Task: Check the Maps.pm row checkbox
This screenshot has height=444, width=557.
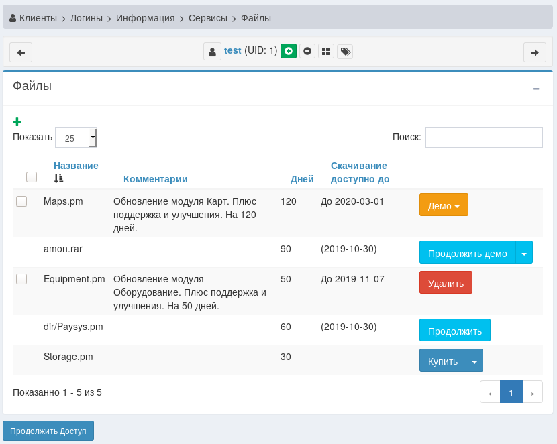Action: pos(21,201)
